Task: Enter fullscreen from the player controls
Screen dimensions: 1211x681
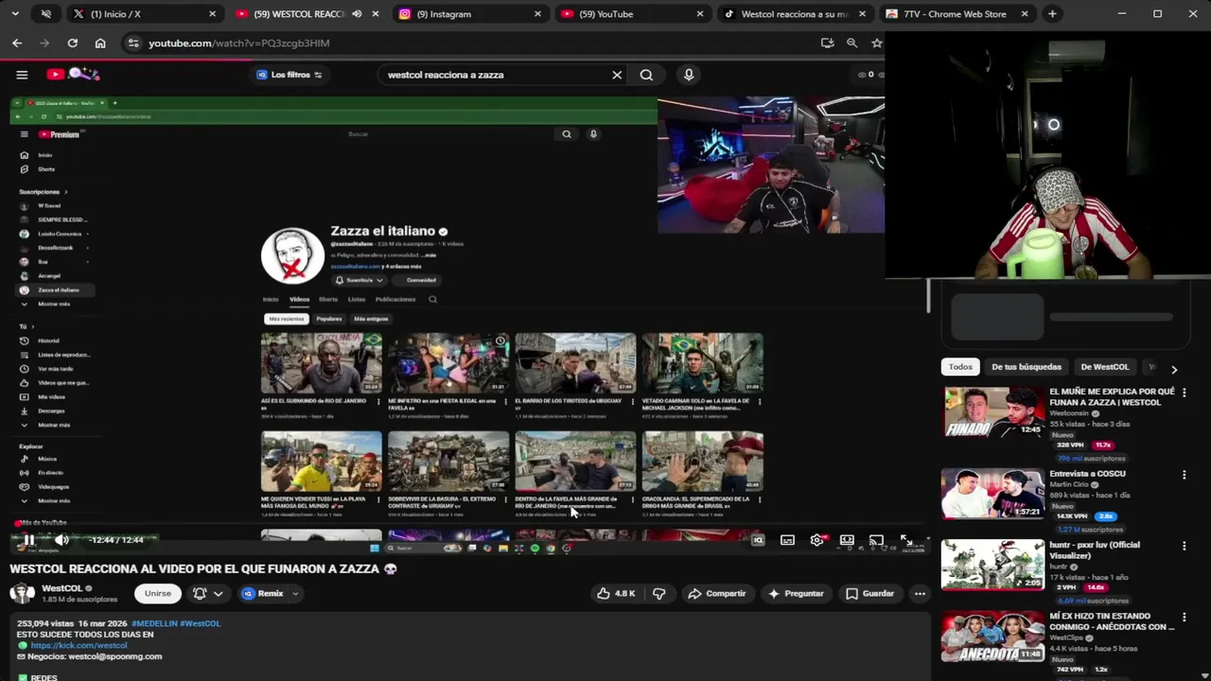Action: point(906,540)
